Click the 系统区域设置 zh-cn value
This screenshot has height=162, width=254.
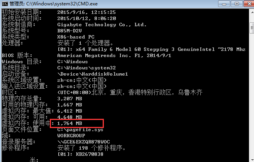[x=82, y=80]
